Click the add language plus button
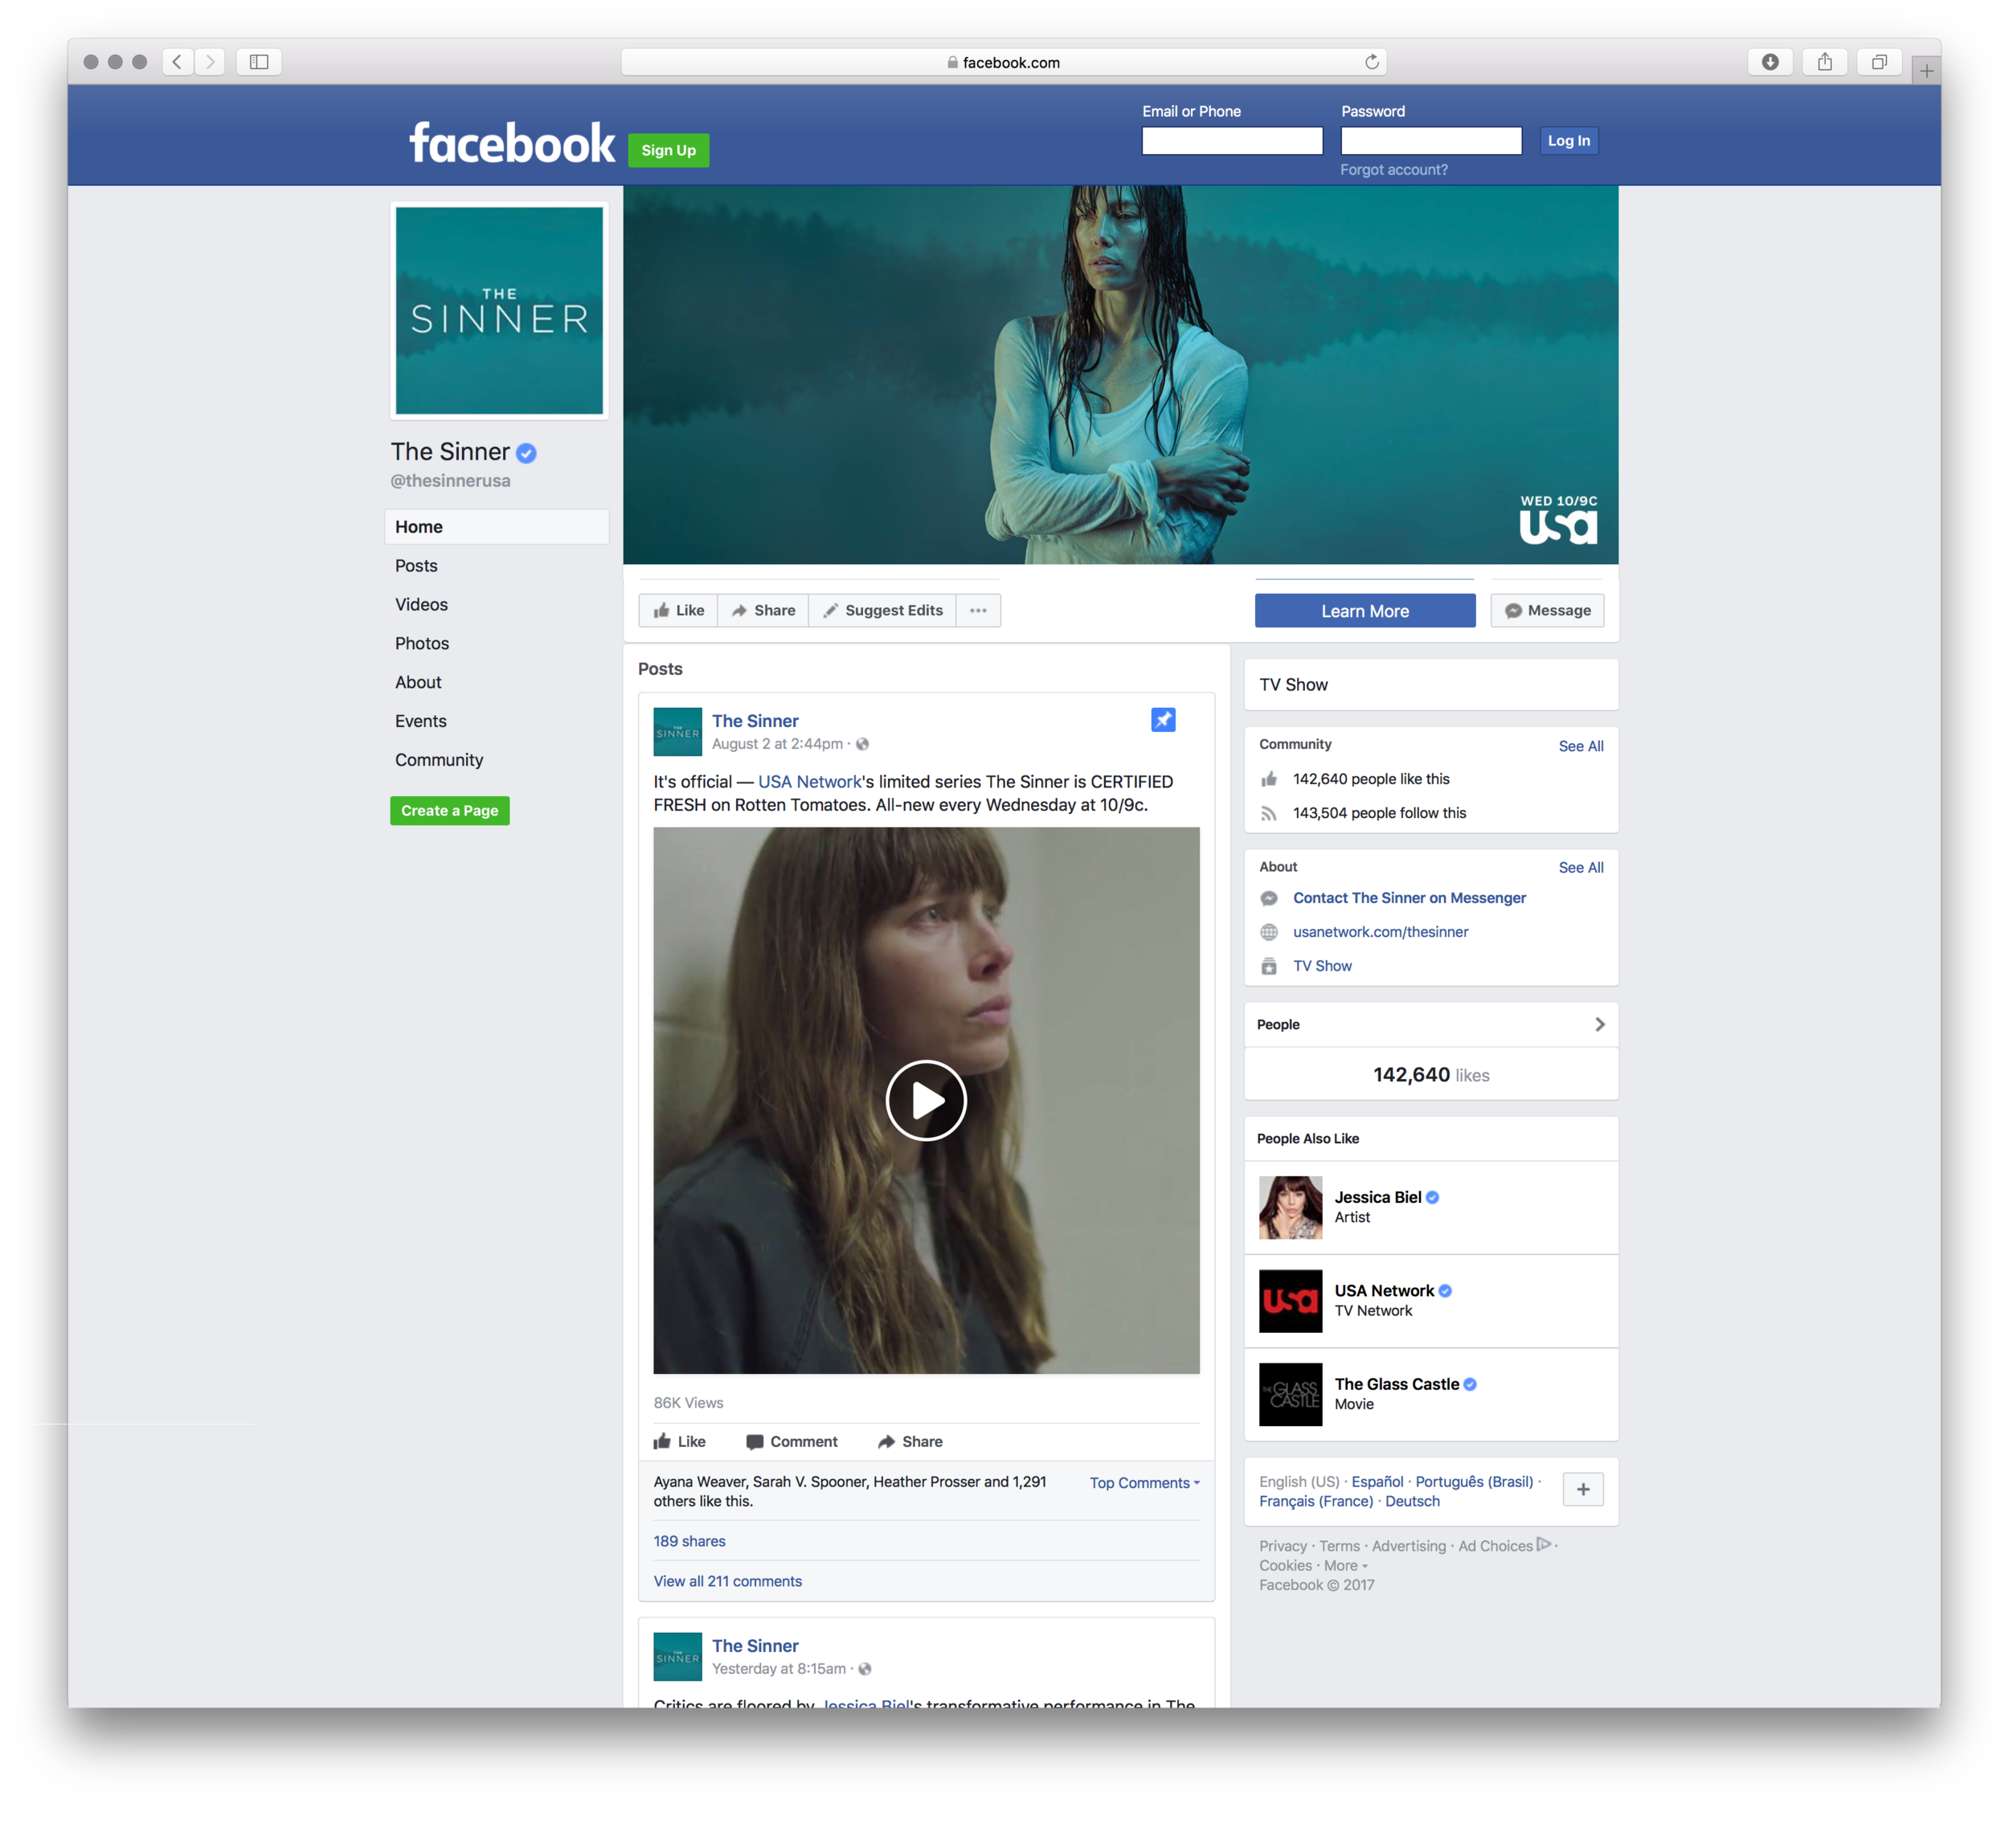This screenshot has width=2009, height=1848. tap(1582, 1489)
